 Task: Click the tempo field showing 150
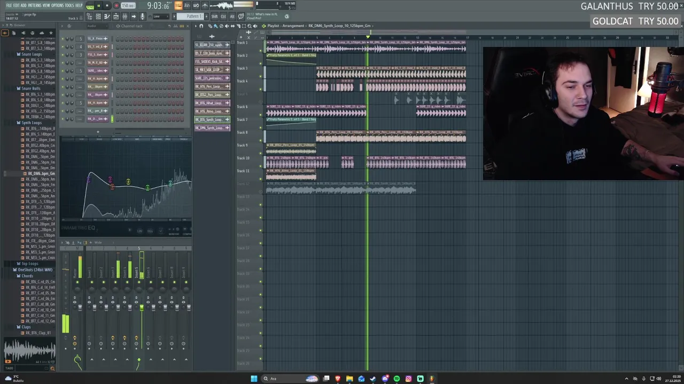pyautogui.click(x=128, y=6)
